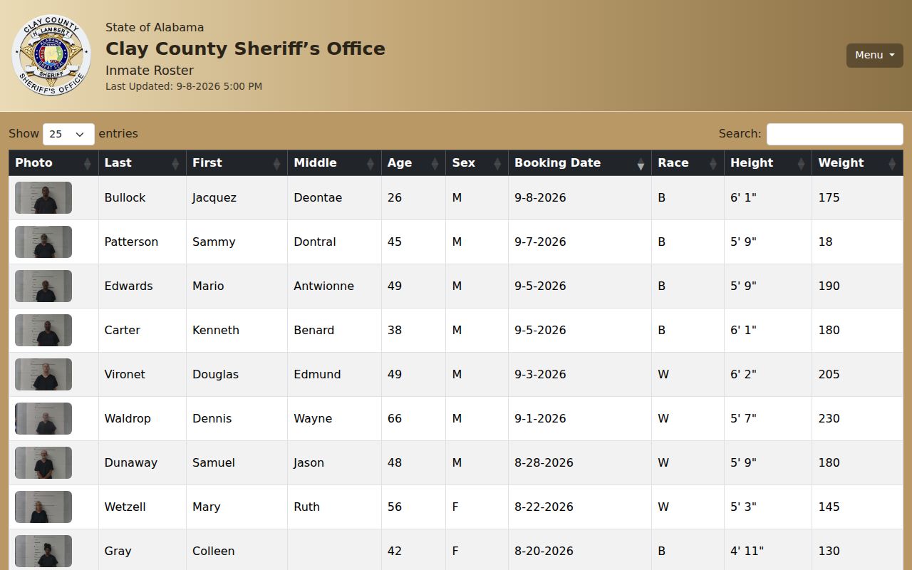Sort the table by Age column
This screenshot has width=912, height=570.
coord(413,163)
